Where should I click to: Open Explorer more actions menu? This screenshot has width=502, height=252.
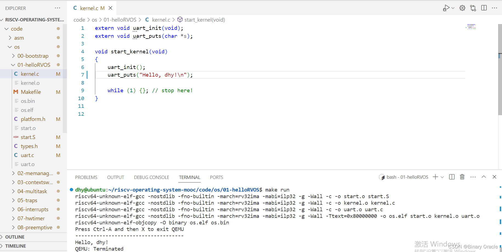(x=57, y=8)
